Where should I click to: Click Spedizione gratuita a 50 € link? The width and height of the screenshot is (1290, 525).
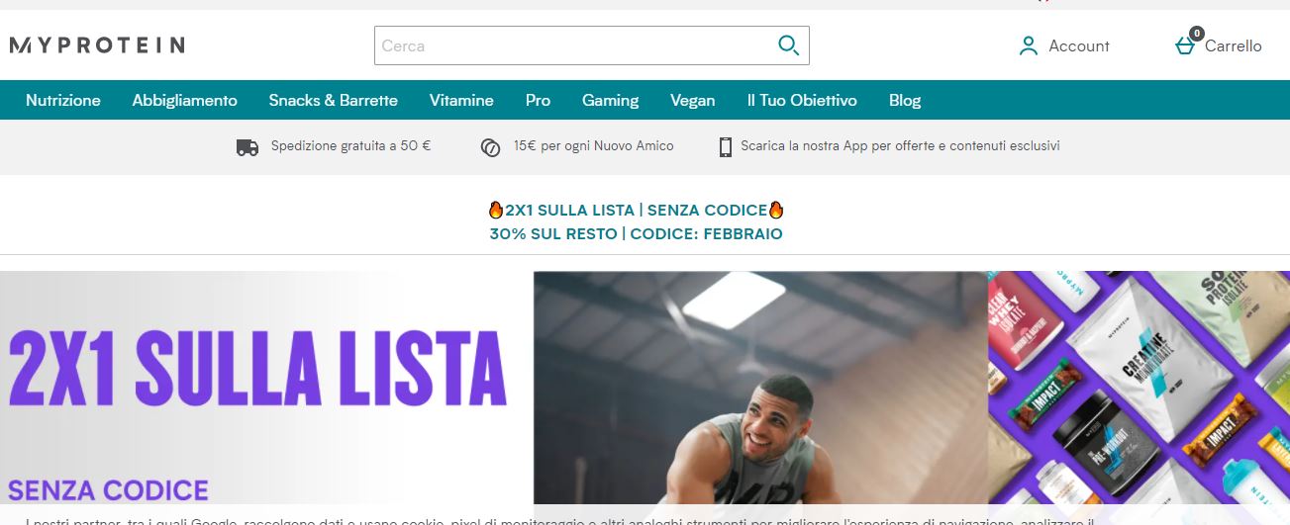click(x=351, y=146)
